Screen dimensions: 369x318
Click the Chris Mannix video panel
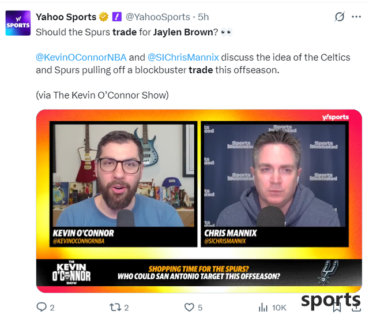274,184
